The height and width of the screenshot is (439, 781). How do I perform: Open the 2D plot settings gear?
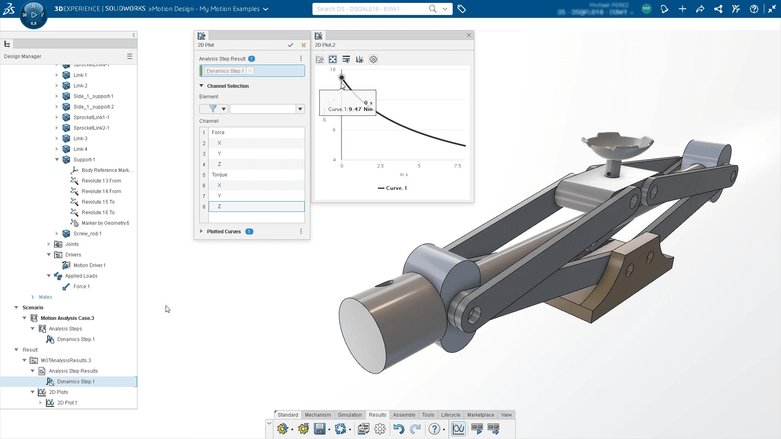373,59
